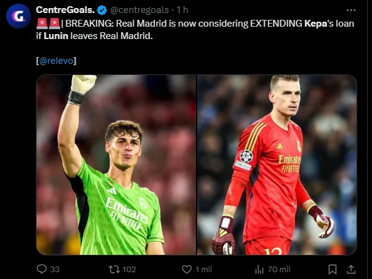The width and height of the screenshot is (372, 279).
Task: Click the 1 mil likes count
Action: tap(203, 269)
